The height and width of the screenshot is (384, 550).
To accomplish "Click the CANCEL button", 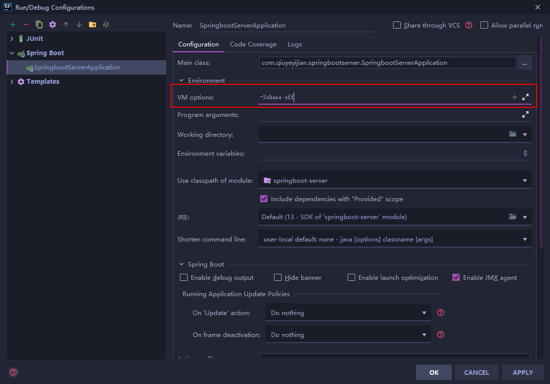I will point(477,372).
